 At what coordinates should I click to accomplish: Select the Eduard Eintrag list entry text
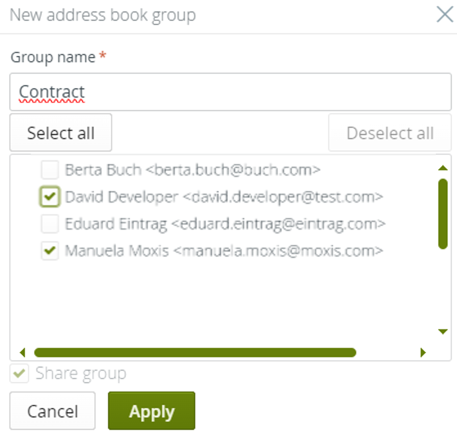(225, 224)
